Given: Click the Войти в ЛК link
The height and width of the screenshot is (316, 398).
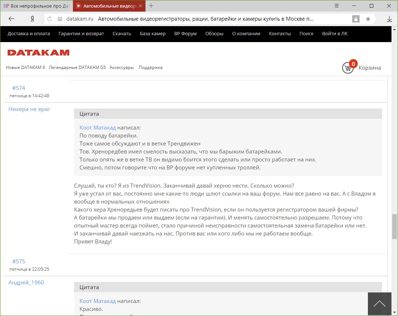Looking at the screenshot, I should pyautogui.click(x=335, y=34).
